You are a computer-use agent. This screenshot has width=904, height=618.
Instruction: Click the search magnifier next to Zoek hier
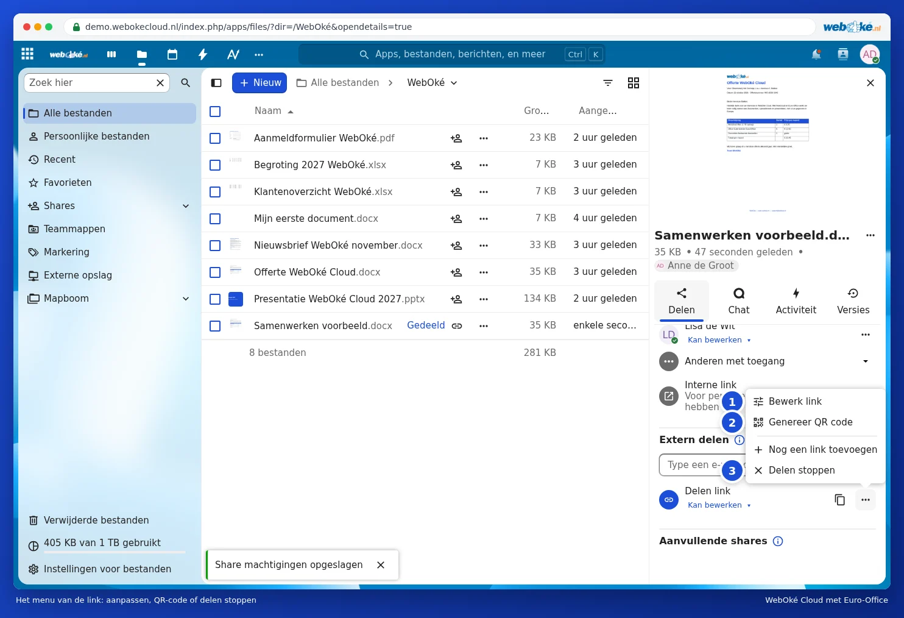click(186, 83)
